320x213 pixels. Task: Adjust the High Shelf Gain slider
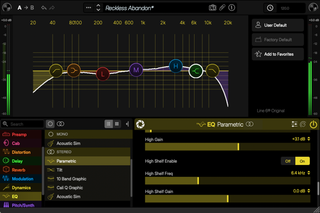pos(228,199)
